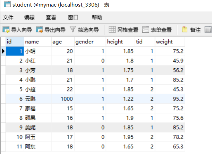Select the age column header
Screen dimensions: 212x154
coord(63,42)
